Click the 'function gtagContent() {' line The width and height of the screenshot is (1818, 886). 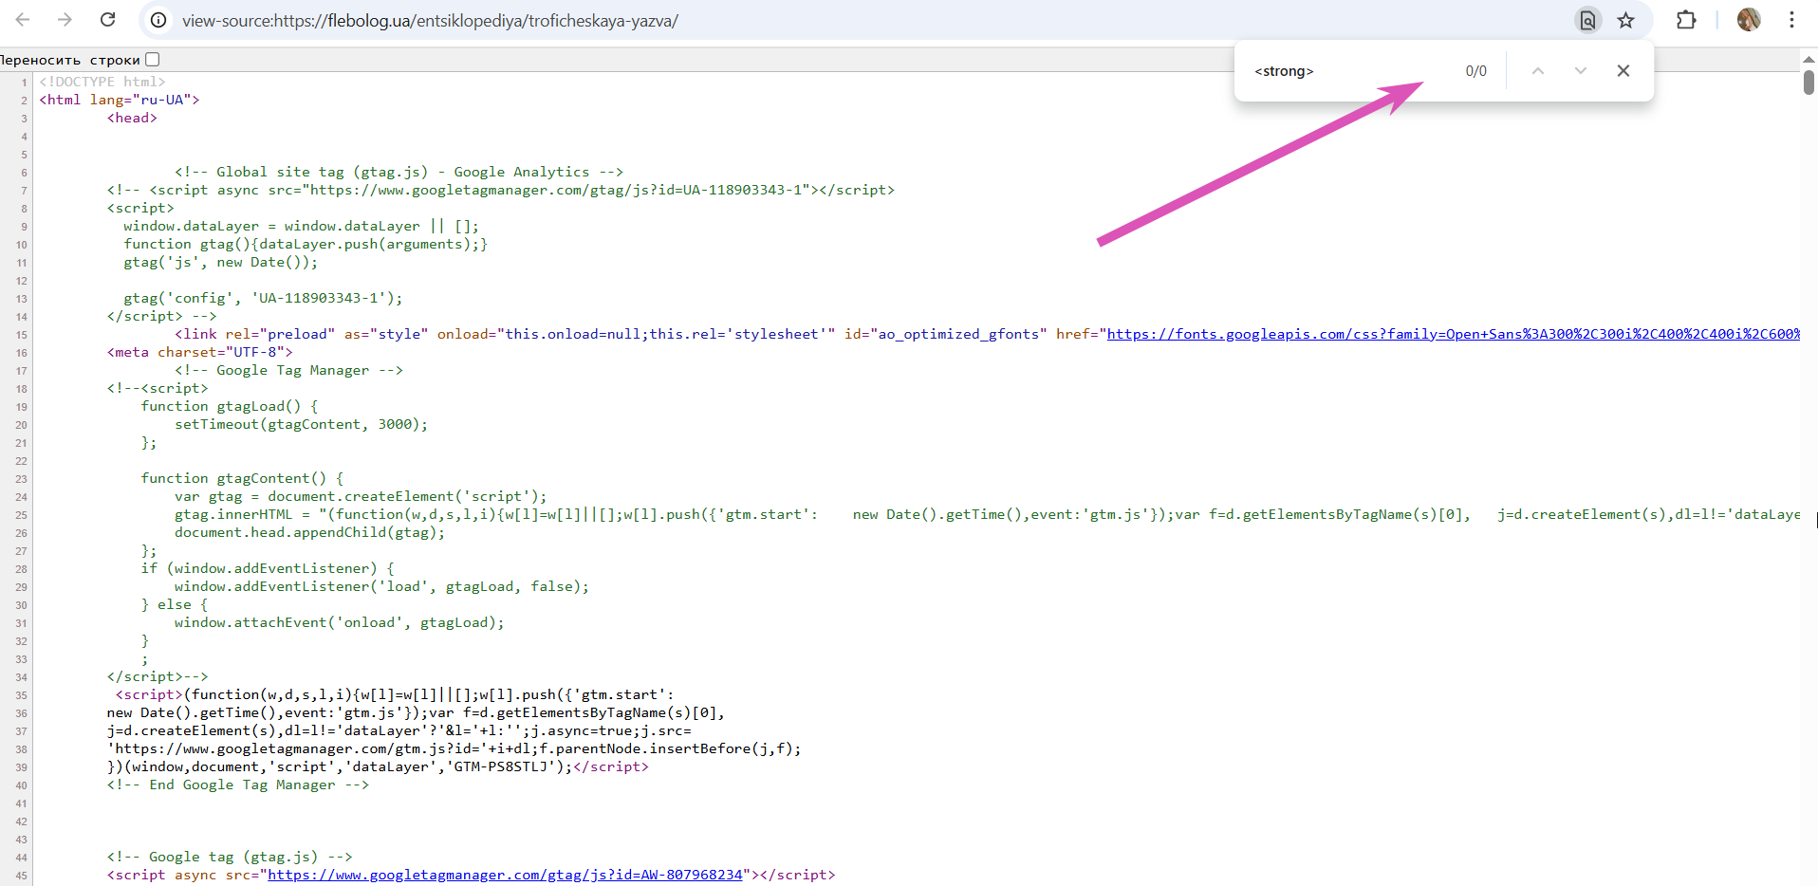243,478
